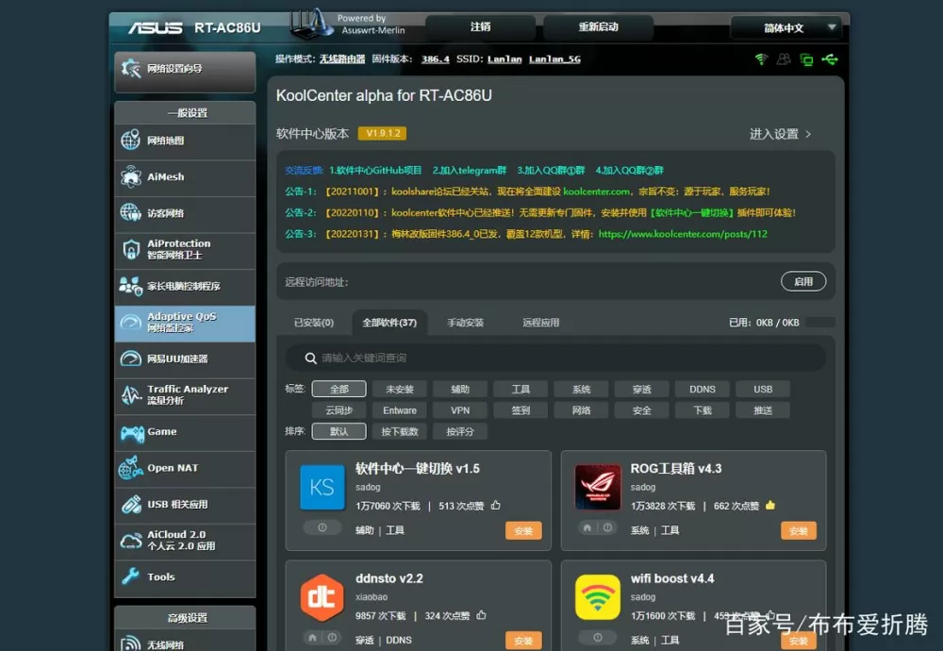The width and height of the screenshot is (943, 651).
Task: Click the ROG toolbox plugin logo
Action: click(597, 487)
